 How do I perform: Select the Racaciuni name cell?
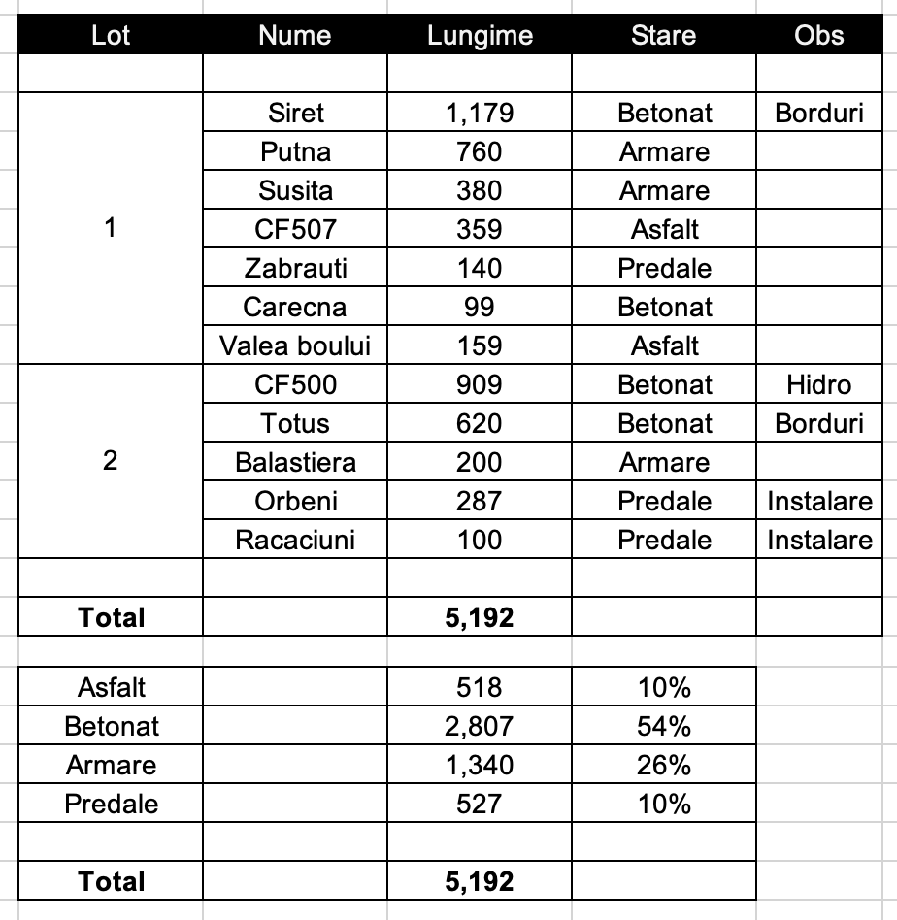(x=295, y=541)
